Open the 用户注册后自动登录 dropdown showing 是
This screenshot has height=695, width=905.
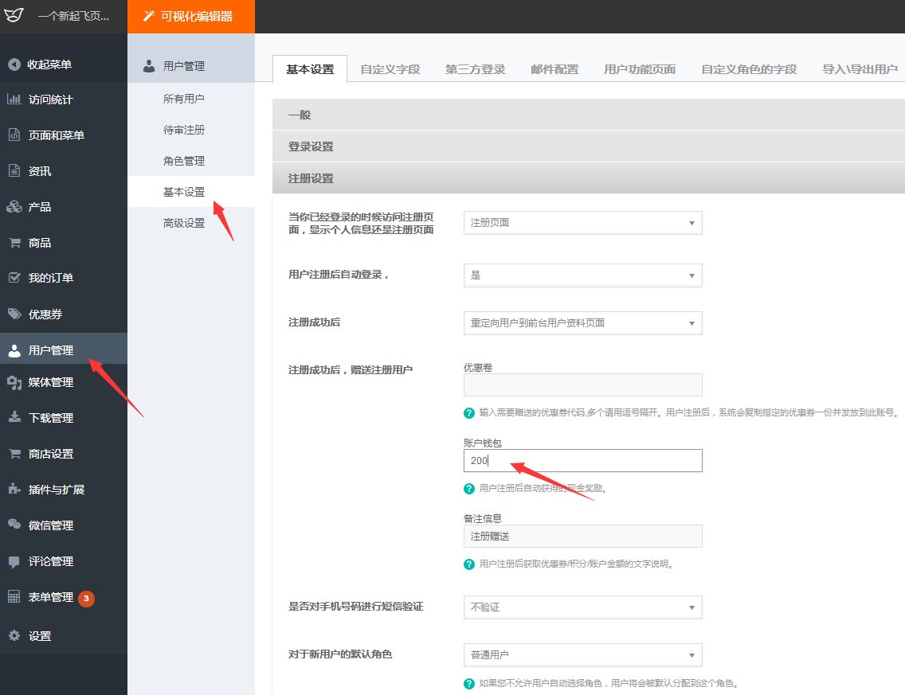tap(583, 275)
